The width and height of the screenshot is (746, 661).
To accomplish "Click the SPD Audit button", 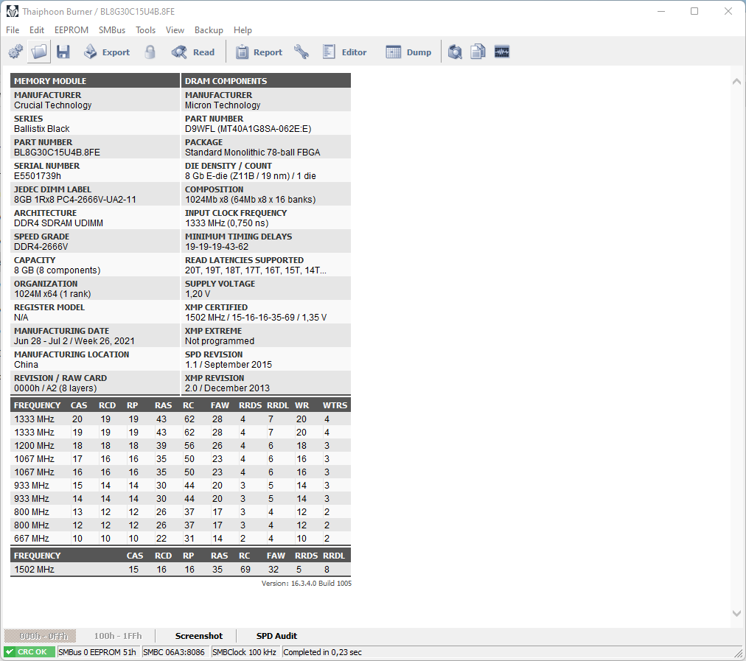I will point(276,636).
